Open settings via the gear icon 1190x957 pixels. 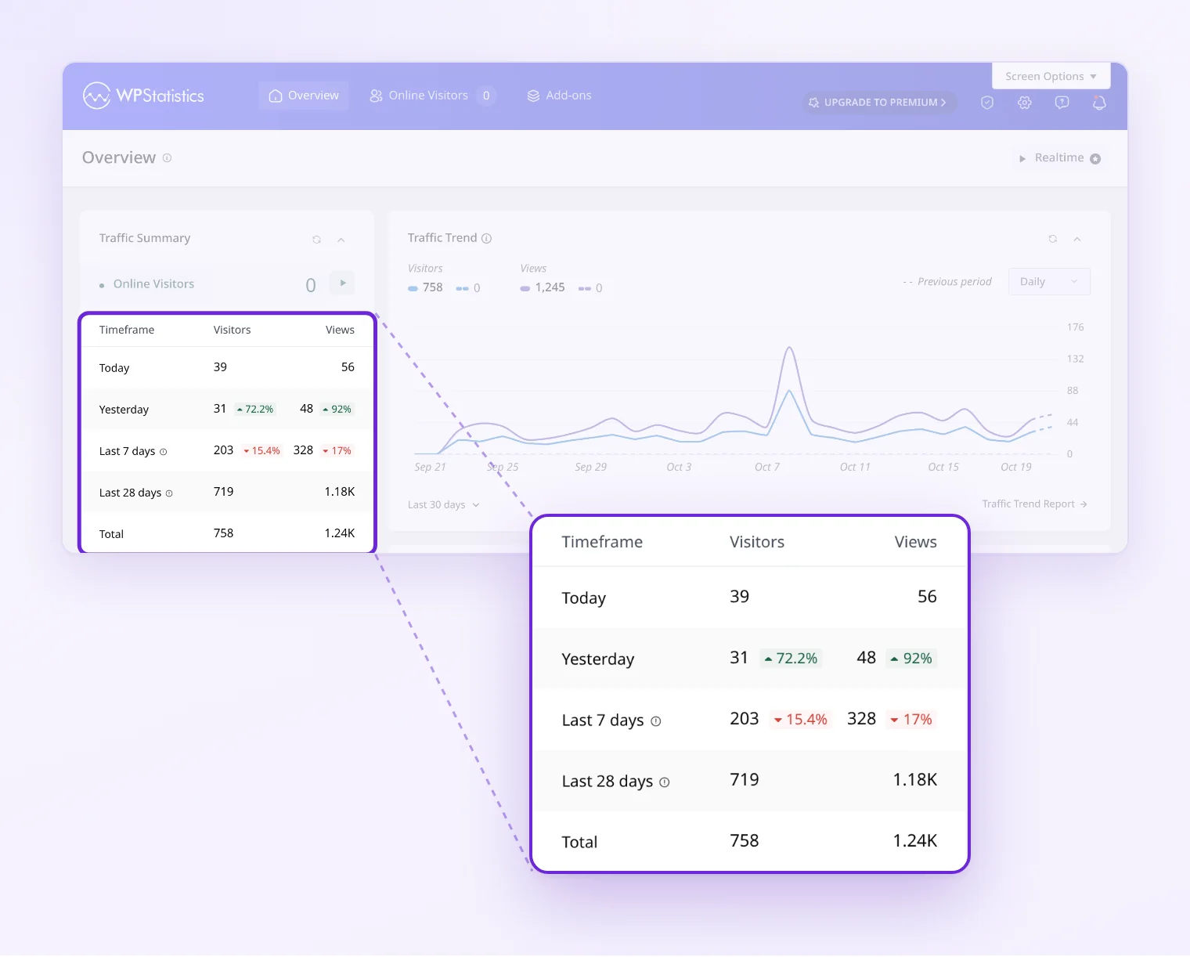coord(1025,103)
